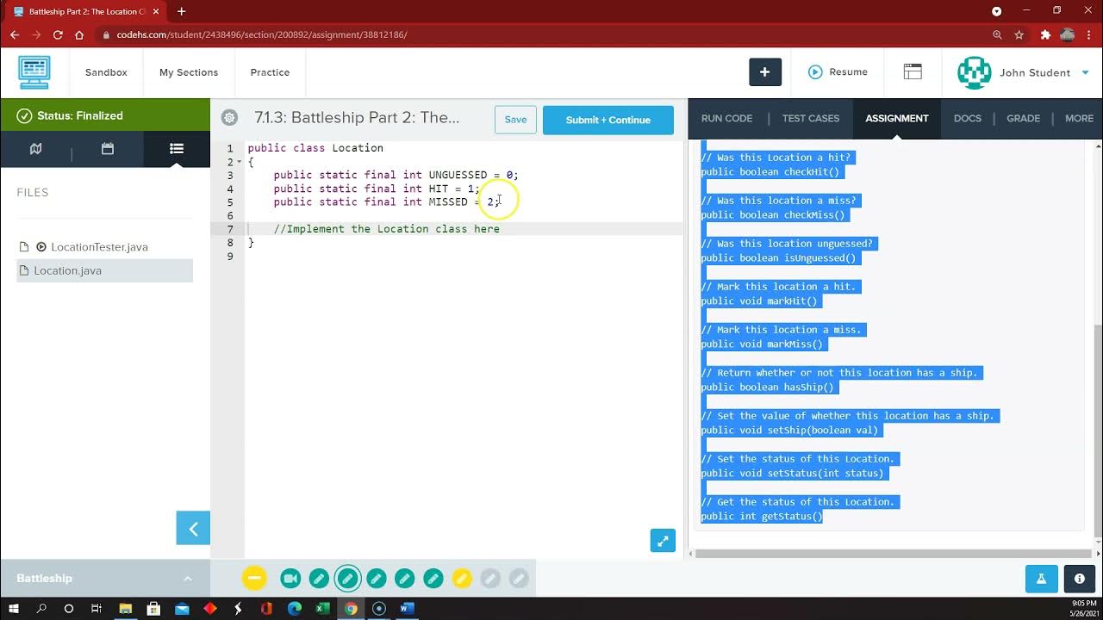Open the window layout icon near Resume
Viewport: 1103px width, 620px height.
point(913,72)
